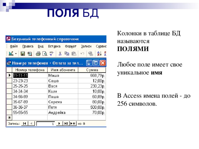Click the Access key icon in title bar

pos(8,38)
